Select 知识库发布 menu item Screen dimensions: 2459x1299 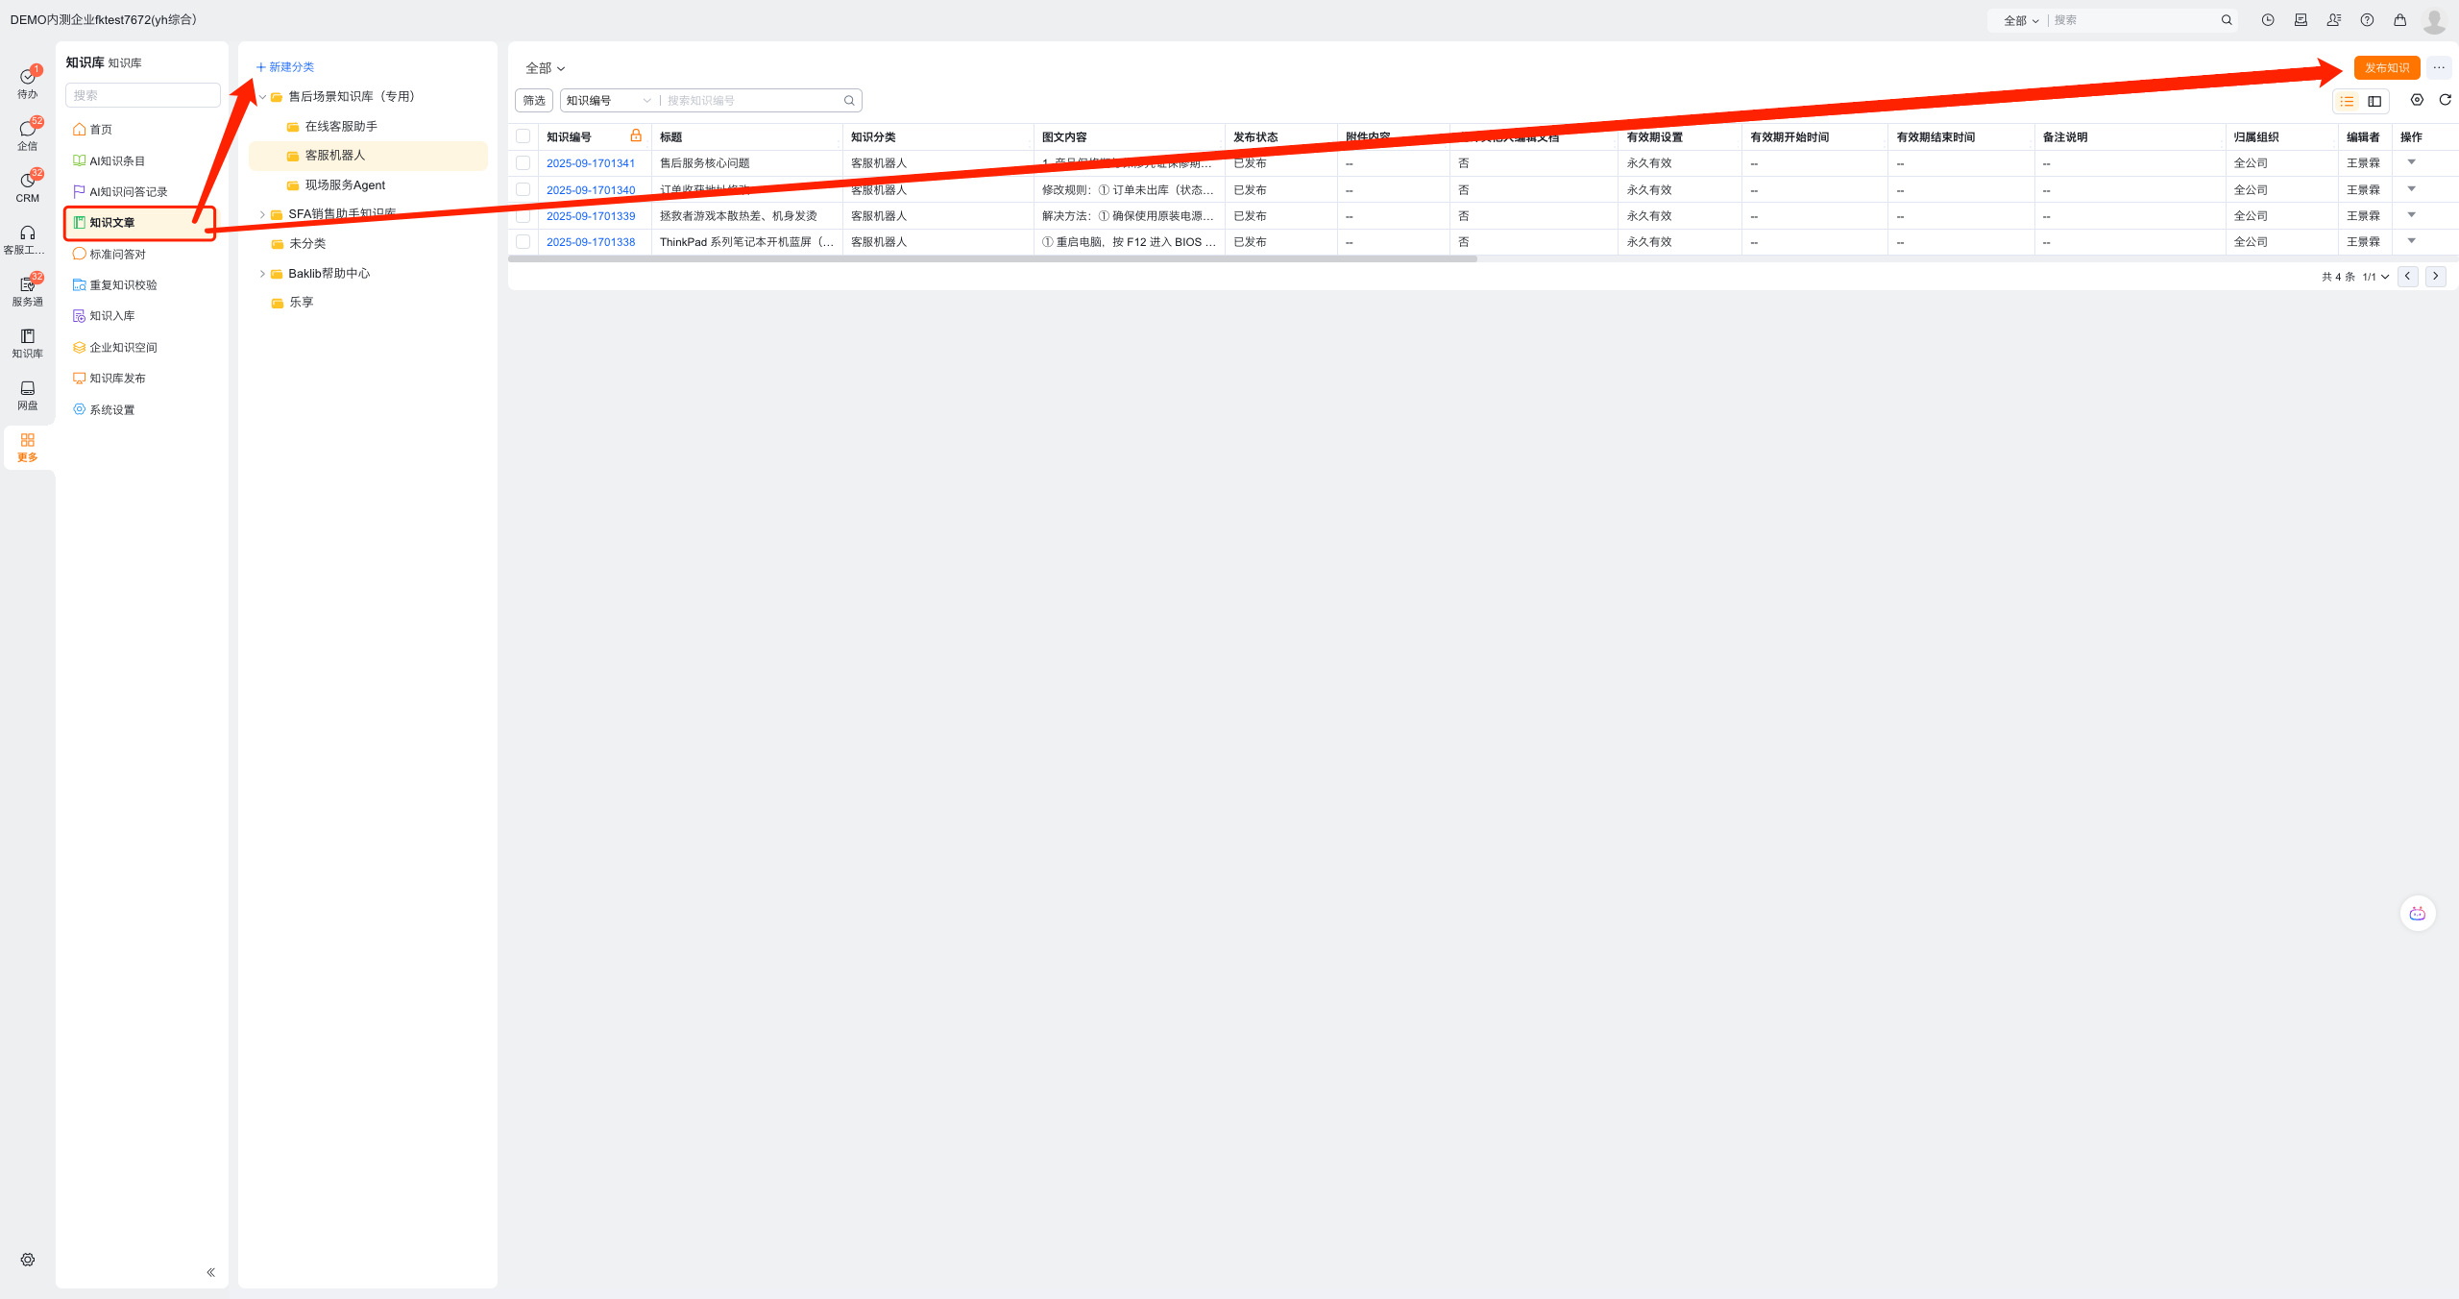[x=117, y=379]
